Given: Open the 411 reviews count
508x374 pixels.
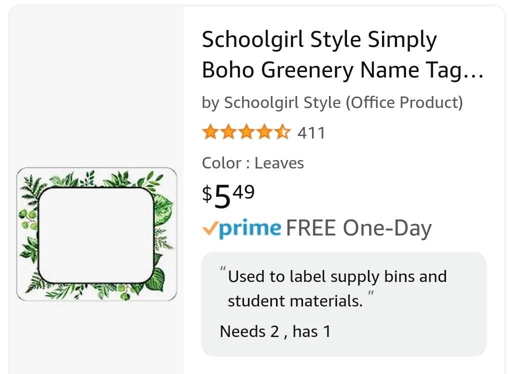Looking at the screenshot, I should pyautogui.click(x=311, y=133).
